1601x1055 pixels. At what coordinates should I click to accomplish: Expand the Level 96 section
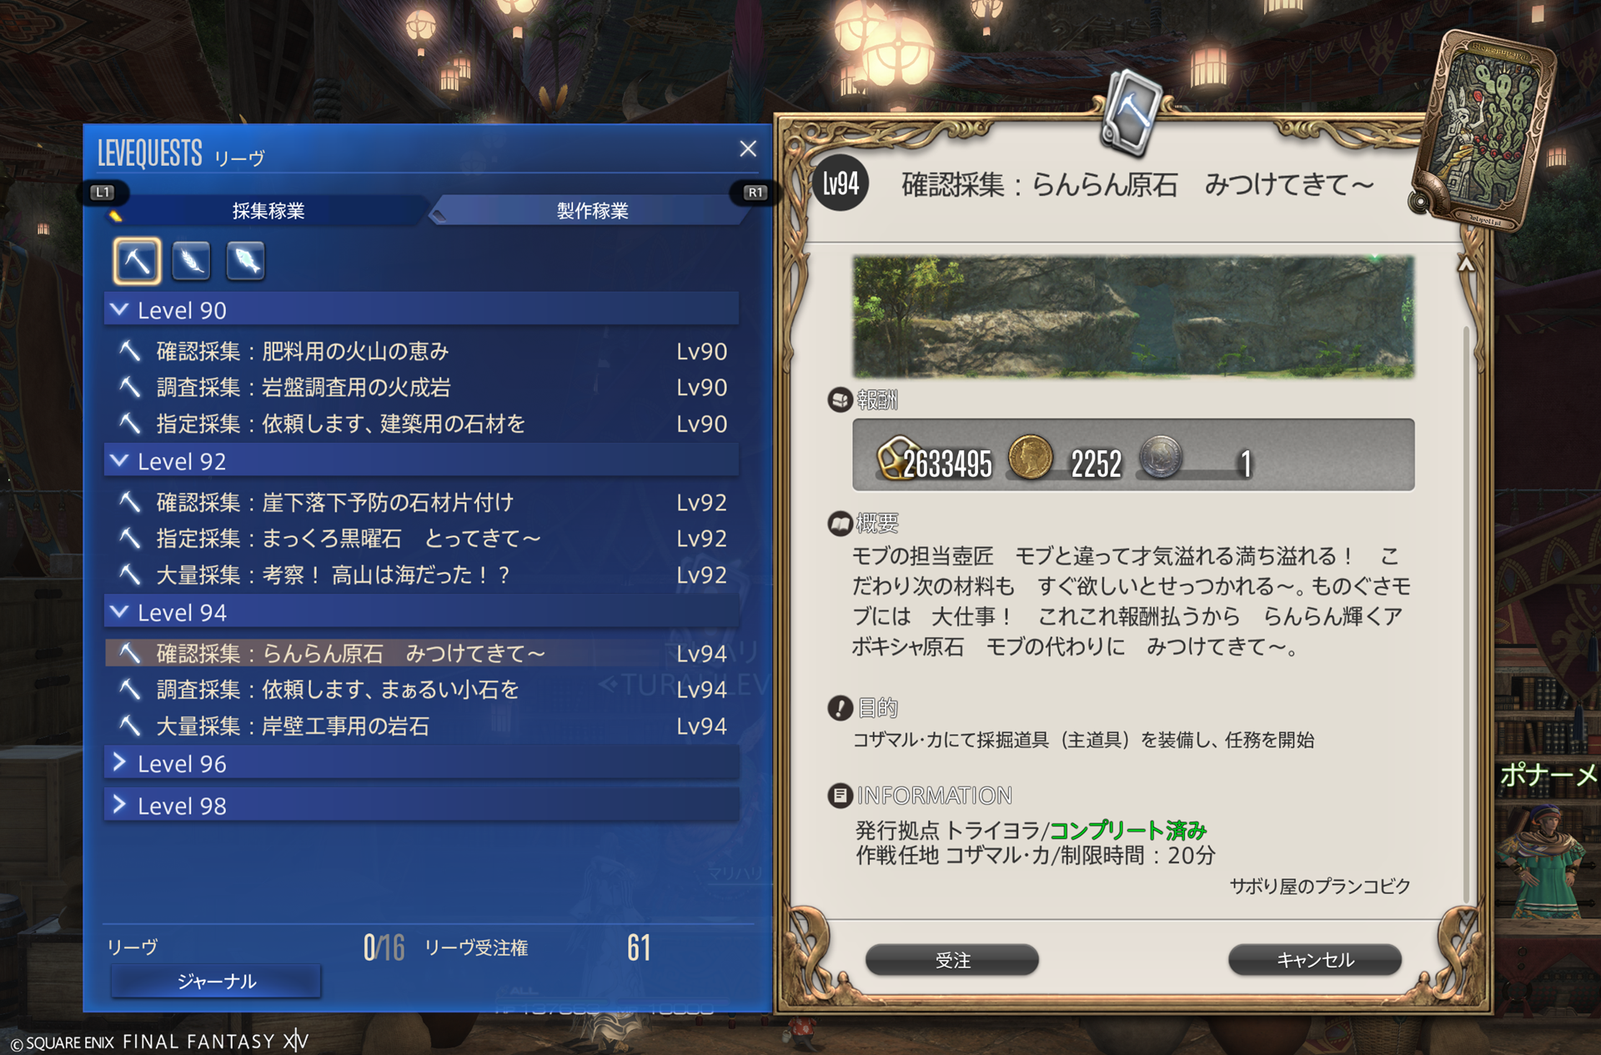click(421, 763)
